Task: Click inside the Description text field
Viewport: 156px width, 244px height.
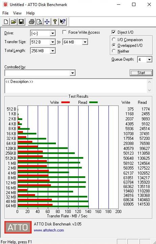Action: click(76, 86)
